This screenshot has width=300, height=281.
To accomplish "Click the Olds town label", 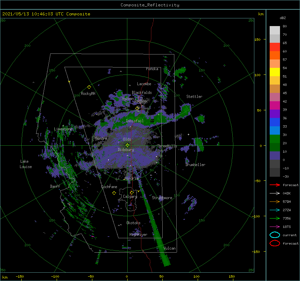I will tap(127, 139).
